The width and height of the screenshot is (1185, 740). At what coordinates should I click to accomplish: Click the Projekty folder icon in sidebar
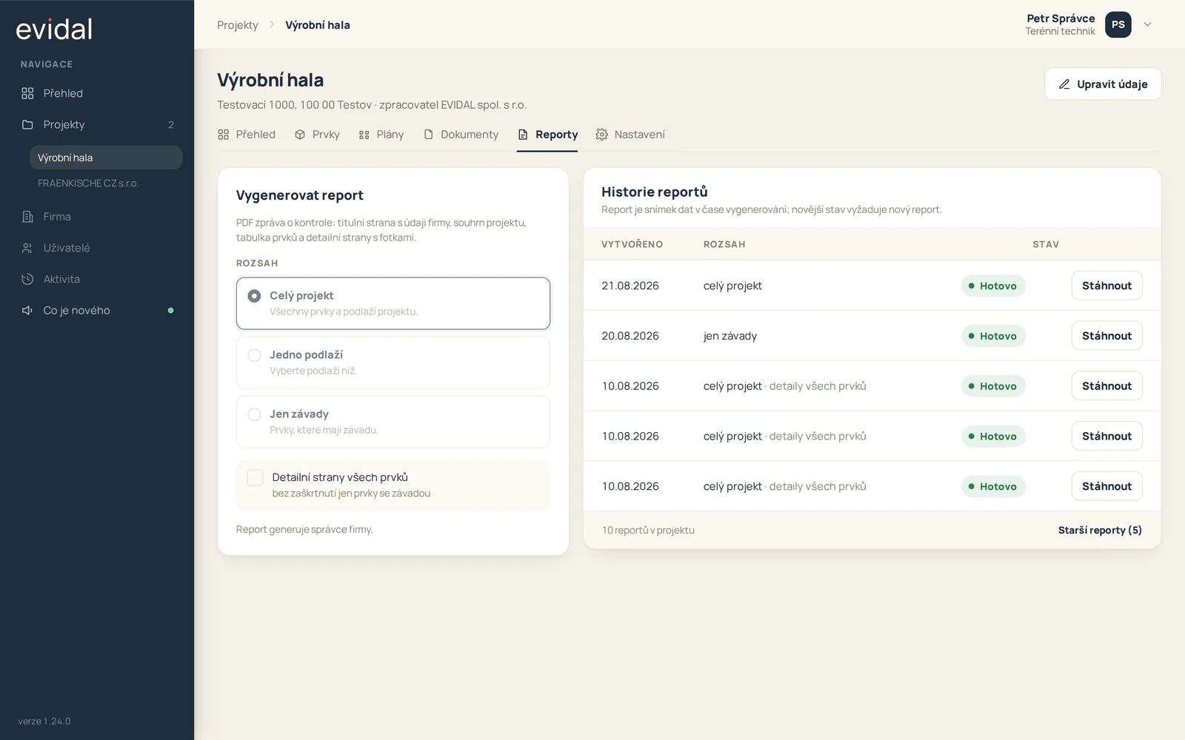27,124
